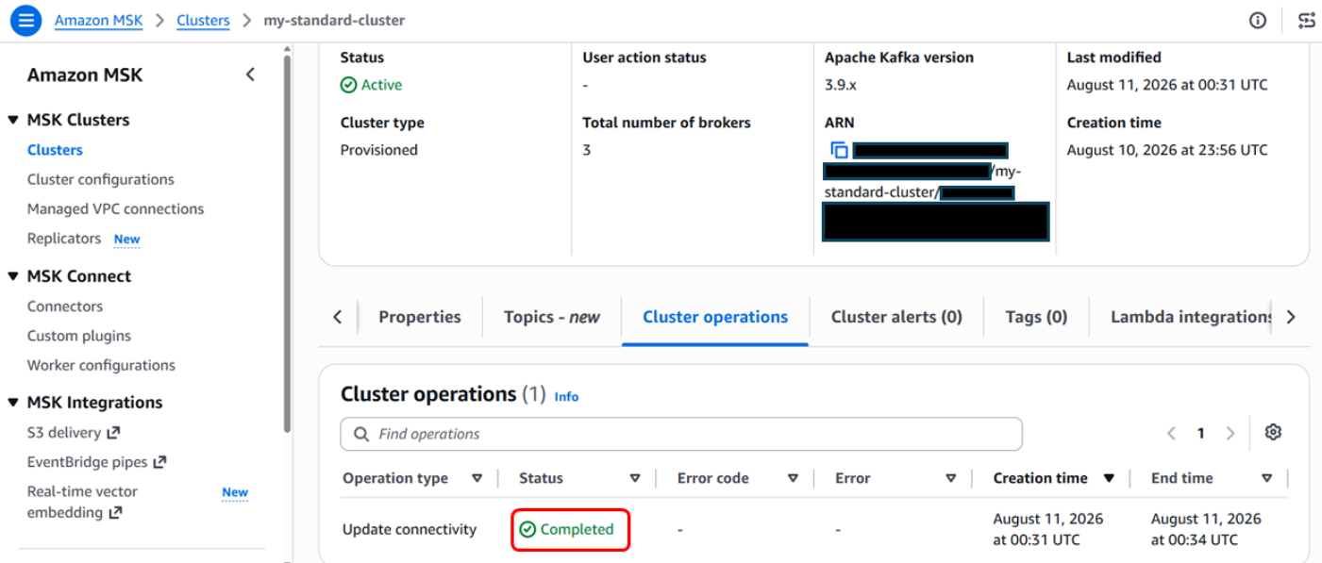Open Cluster configurations page
The image size is (1322, 563).
pyautogui.click(x=101, y=179)
